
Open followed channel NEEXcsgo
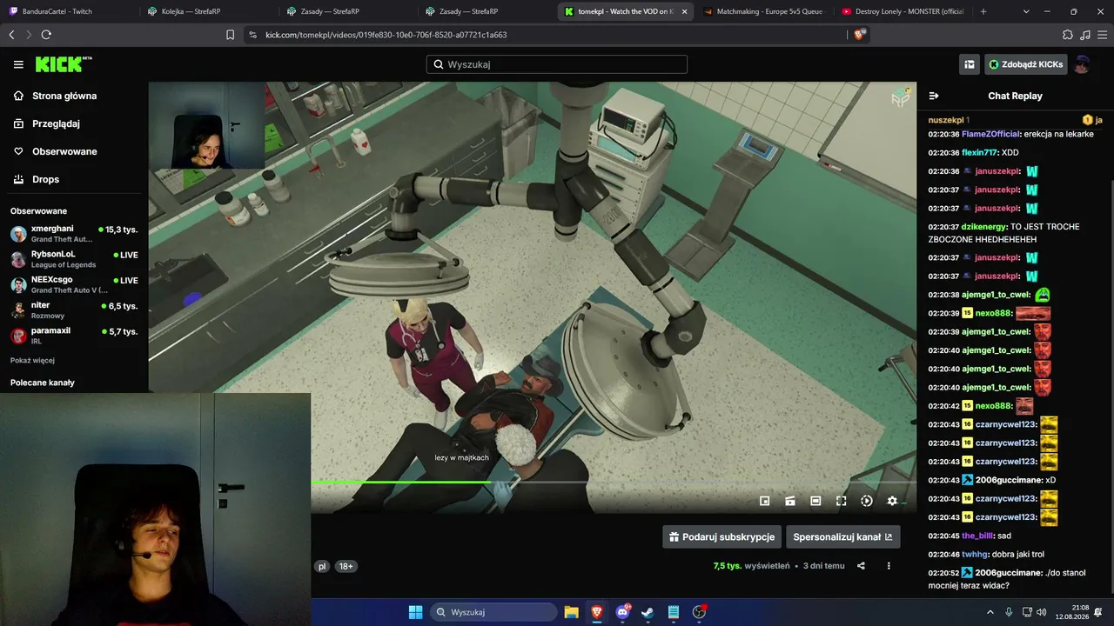click(74, 284)
